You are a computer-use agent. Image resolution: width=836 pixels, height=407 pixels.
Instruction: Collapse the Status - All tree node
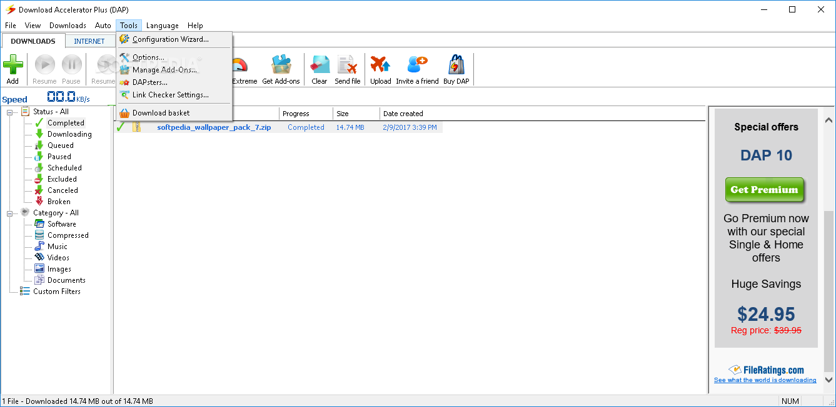pos(10,112)
